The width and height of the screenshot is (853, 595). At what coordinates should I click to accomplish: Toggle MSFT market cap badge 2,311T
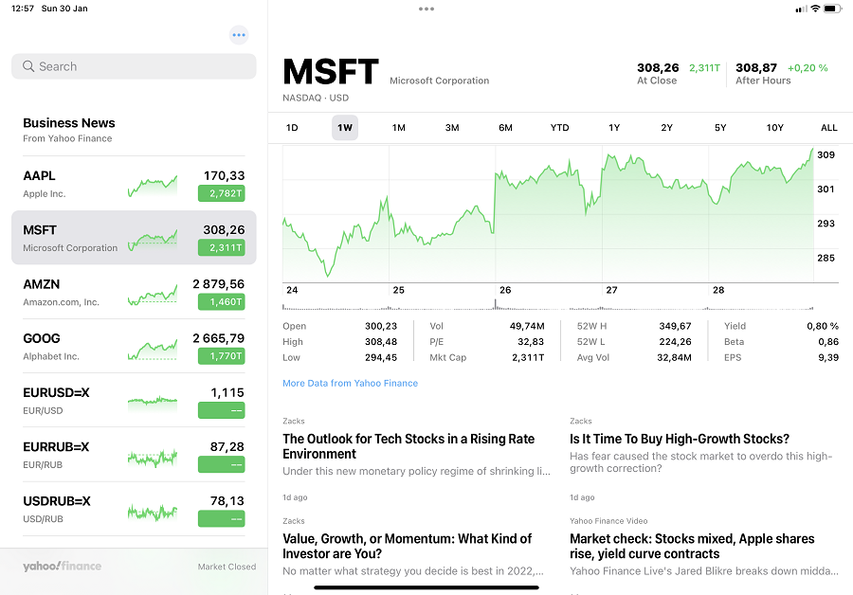point(222,248)
